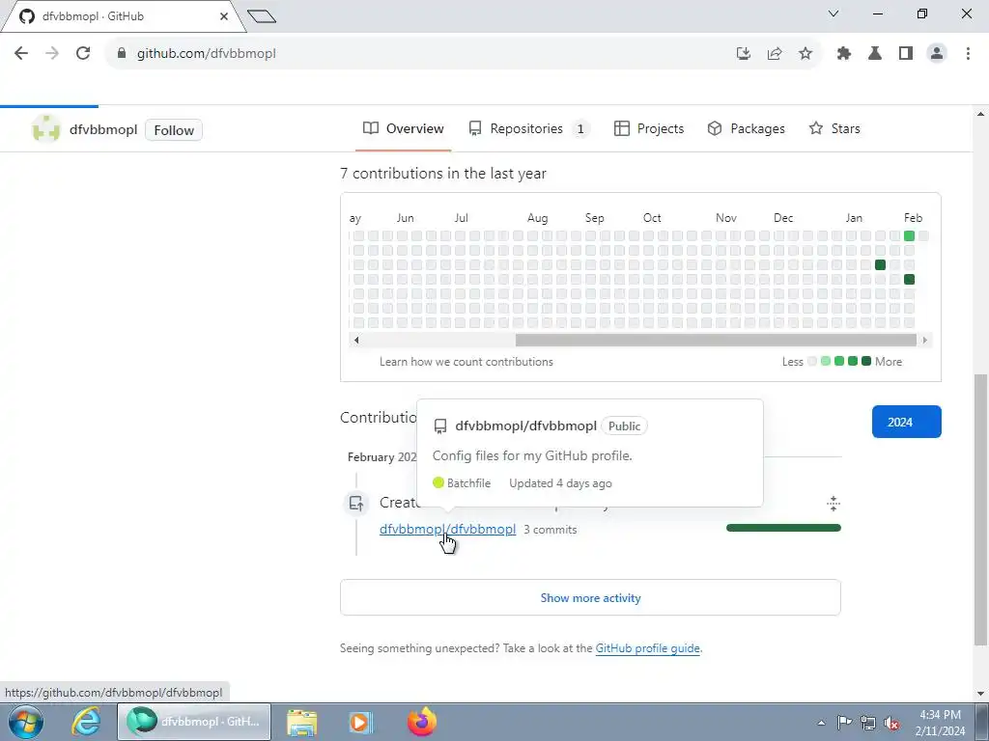
Task: Click the green commits progress bar
Action: click(x=783, y=528)
